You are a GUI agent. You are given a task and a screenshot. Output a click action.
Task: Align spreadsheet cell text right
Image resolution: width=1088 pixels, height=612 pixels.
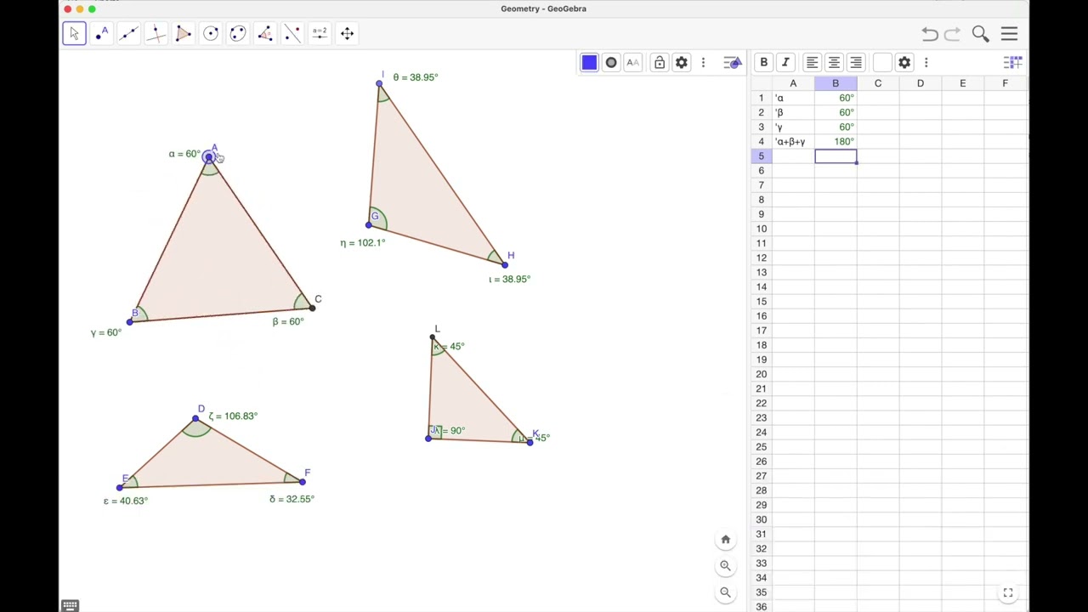point(856,63)
